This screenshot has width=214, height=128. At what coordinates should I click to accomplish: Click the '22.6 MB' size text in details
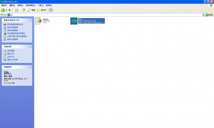pyautogui.click(x=12, y=83)
